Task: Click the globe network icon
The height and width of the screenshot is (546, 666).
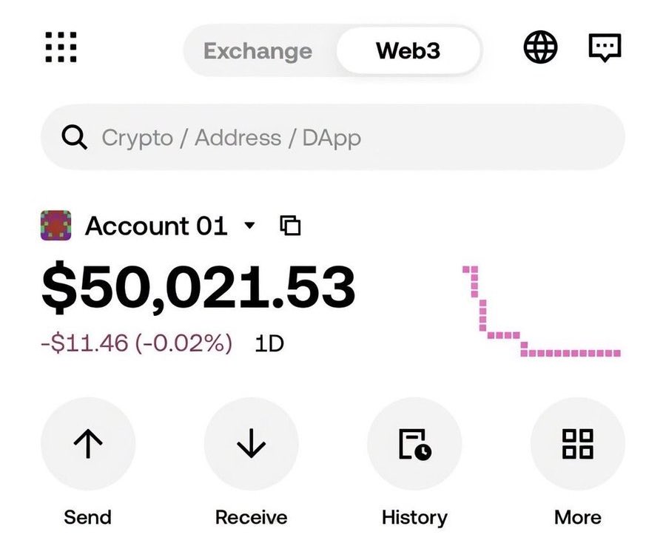Action: pos(540,49)
